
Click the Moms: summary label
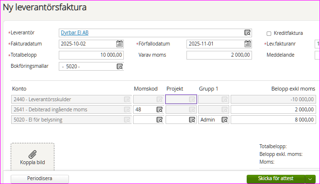(267, 162)
